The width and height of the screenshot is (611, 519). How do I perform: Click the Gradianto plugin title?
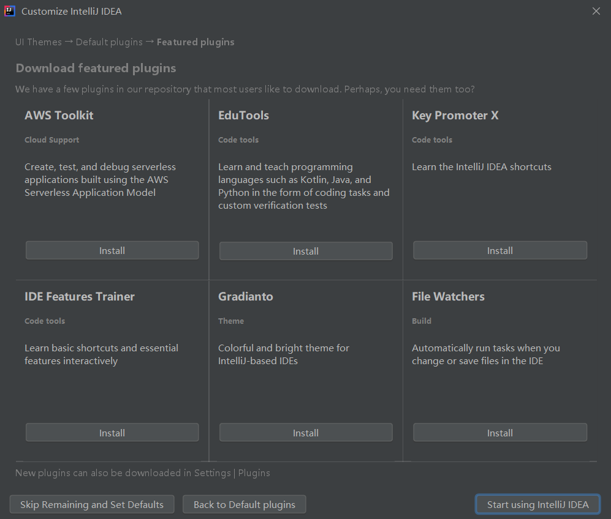pyautogui.click(x=246, y=296)
